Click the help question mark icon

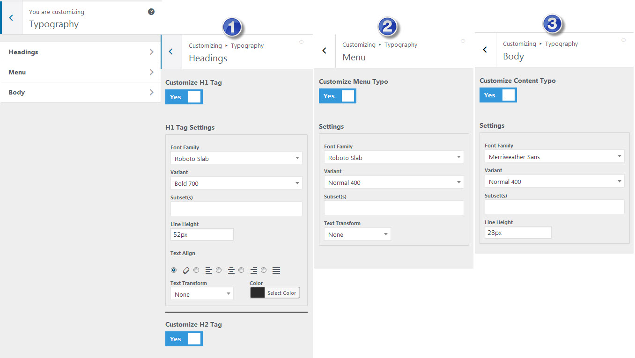pos(151,12)
